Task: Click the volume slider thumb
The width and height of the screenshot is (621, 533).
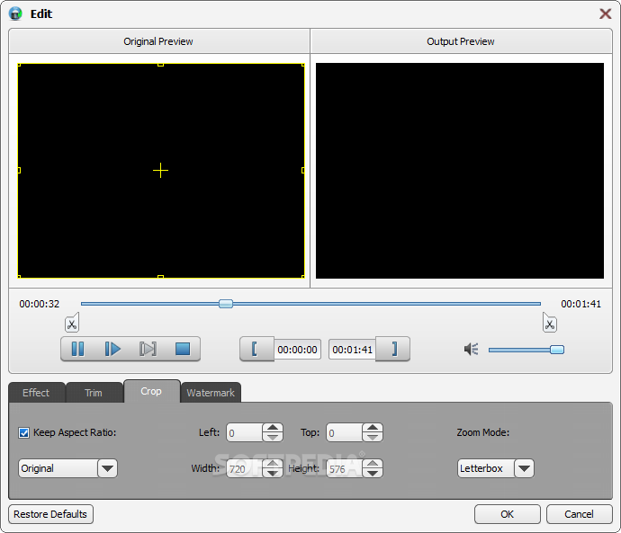Action: (x=557, y=350)
